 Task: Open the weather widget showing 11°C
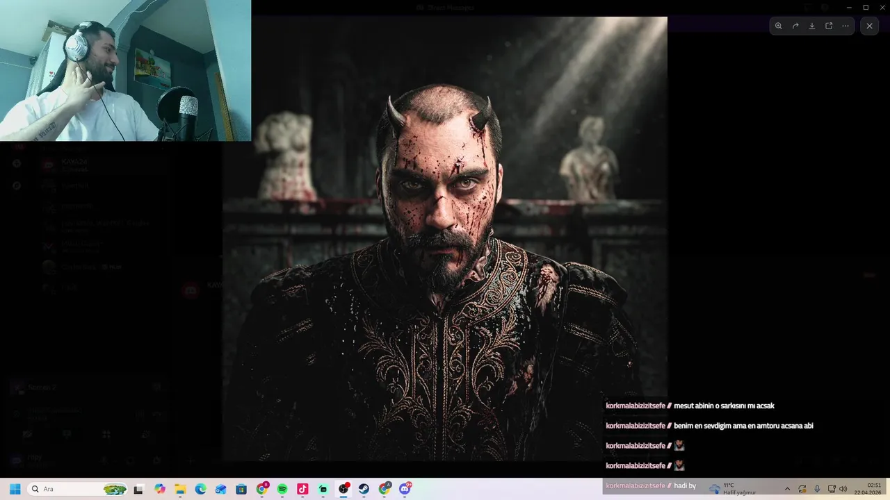click(x=732, y=489)
